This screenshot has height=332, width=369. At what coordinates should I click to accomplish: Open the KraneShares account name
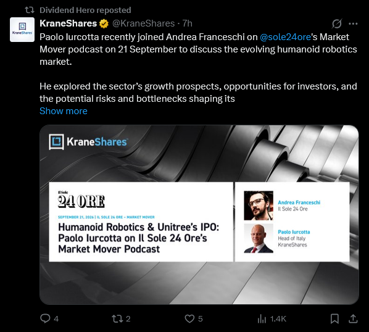(68, 23)
